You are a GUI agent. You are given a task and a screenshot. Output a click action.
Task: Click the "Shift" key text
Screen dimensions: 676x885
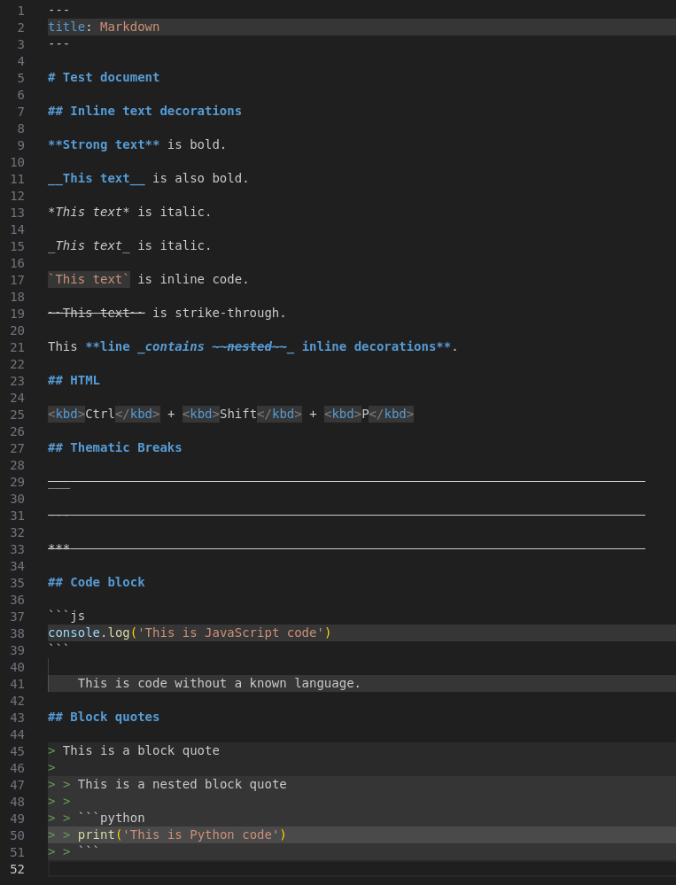click(x=238, y=415)
